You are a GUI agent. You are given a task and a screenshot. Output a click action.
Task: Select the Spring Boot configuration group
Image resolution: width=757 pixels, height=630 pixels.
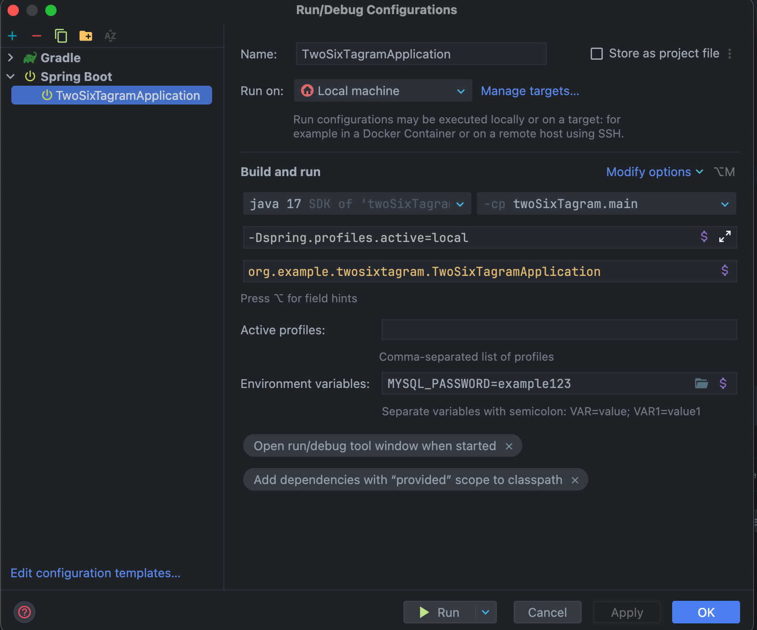tap(76, 76)
